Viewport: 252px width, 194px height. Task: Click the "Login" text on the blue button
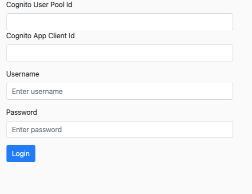click(x=21, y=154)
